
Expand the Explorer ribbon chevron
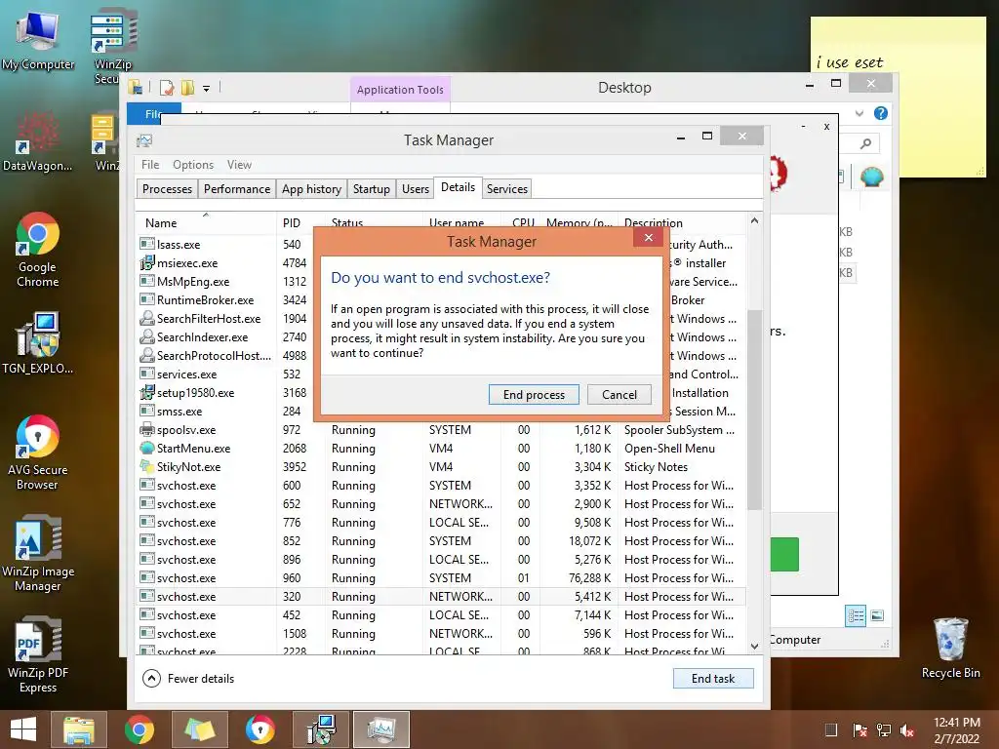point(859,113)
